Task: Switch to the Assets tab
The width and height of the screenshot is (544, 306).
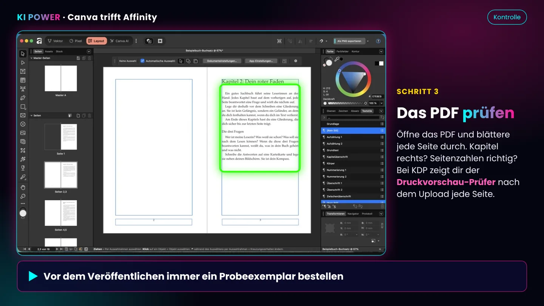Action: [x=49, y=51]
